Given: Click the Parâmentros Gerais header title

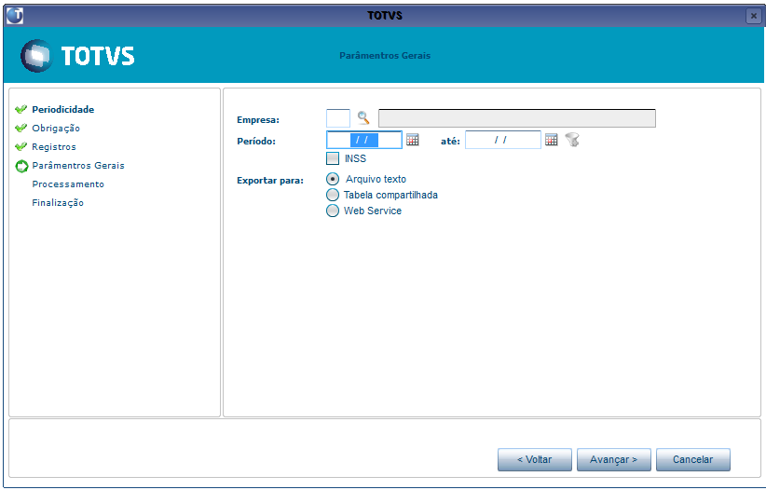Looking at the screenshot, I should pyautogui.click(x=385, y=56).
